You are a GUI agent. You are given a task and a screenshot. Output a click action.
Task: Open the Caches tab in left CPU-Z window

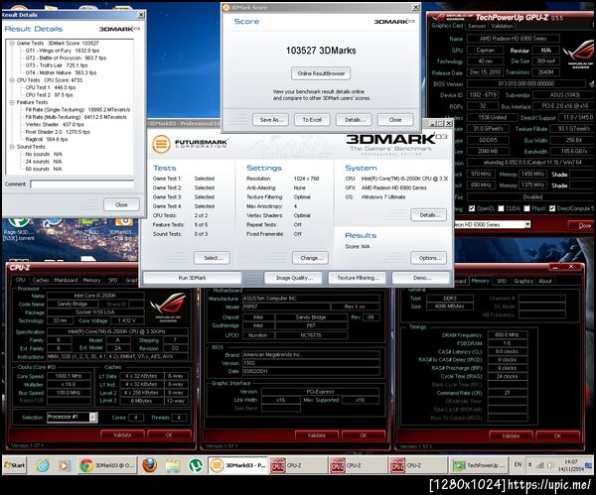[x=41, y=280]
